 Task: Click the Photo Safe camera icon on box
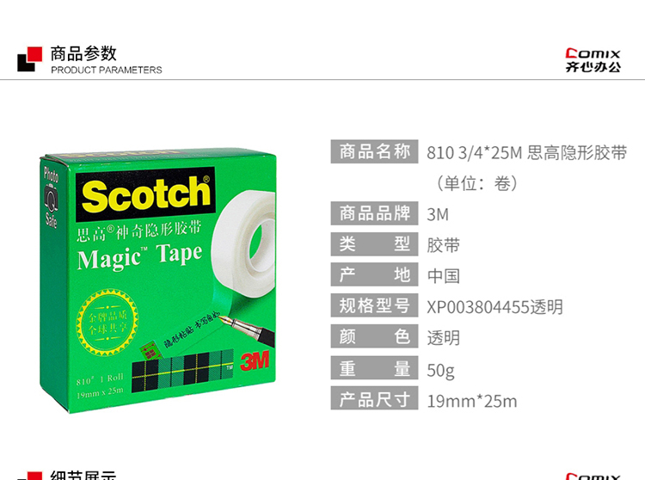pos(52,199)
